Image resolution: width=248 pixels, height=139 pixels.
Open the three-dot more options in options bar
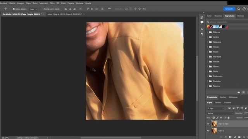[109, 9]
